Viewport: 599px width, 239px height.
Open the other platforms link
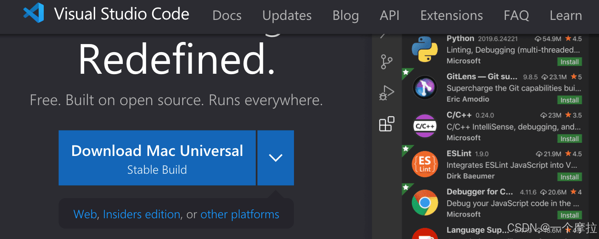pyautogui.click(x=240, y=214)
